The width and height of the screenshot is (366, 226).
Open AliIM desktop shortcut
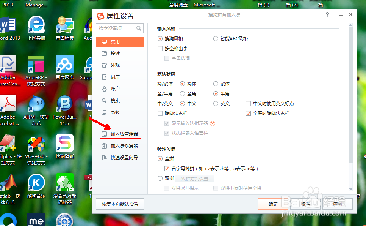click(x=36, y=111)
